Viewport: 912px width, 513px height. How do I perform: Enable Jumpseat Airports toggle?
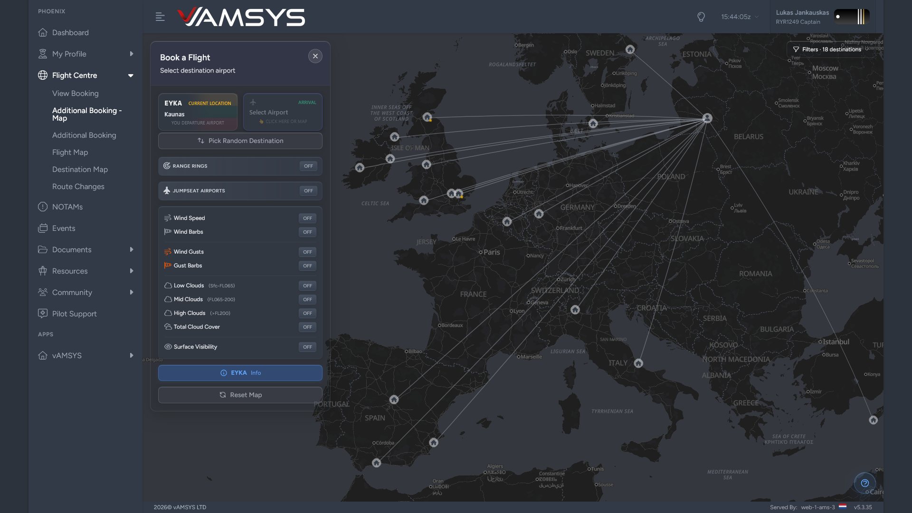coord(308,191)
